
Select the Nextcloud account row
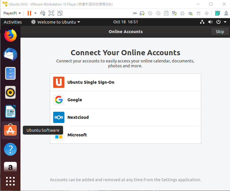tap(125, 117)
